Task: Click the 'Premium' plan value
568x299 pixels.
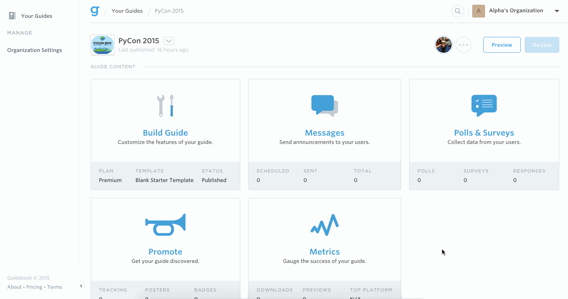Action: (110, 180)
